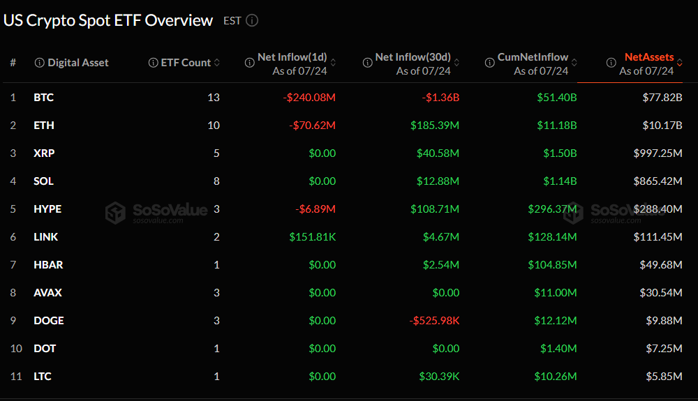Click BTC 30d inflow -$1.36B
Screen dimensions: 698x401
click(440, 98)
